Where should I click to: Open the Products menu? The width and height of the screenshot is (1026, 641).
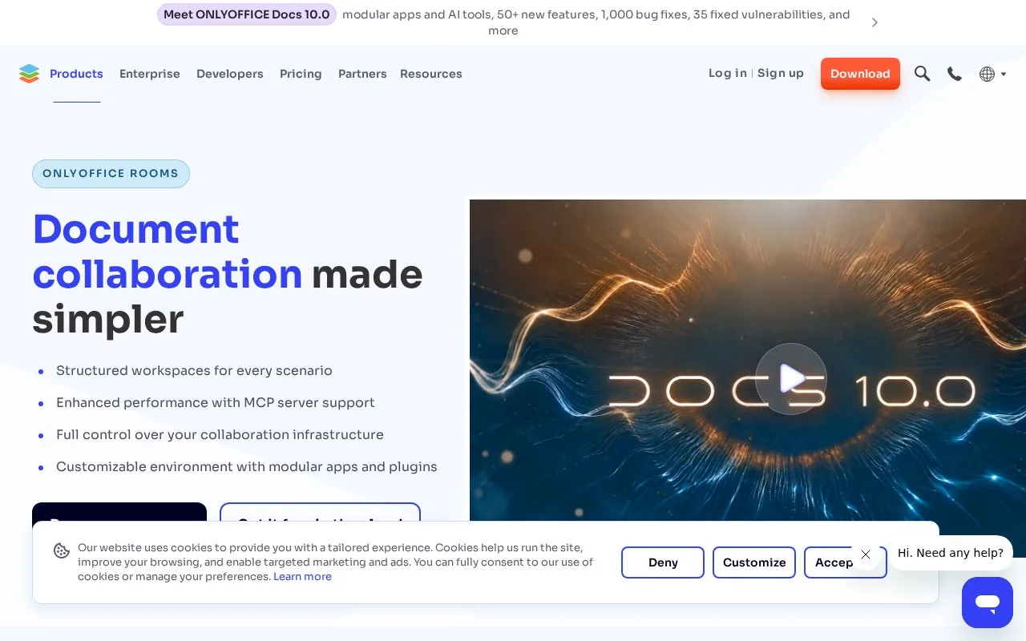(76, 74)
